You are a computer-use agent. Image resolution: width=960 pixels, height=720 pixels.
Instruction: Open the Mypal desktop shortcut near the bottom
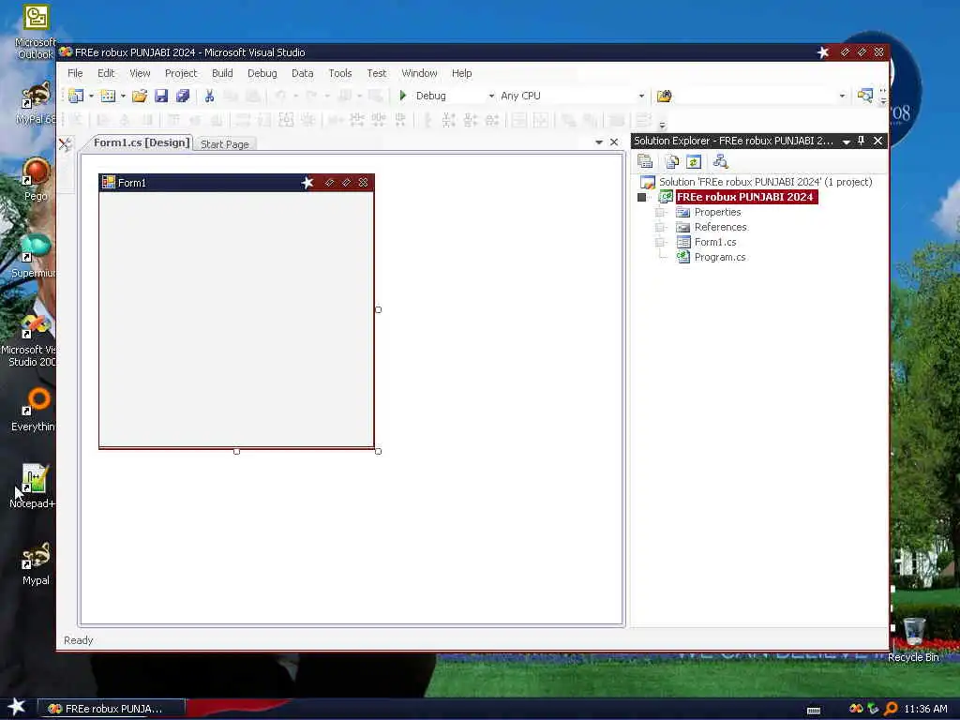click(x=36, y=563)
